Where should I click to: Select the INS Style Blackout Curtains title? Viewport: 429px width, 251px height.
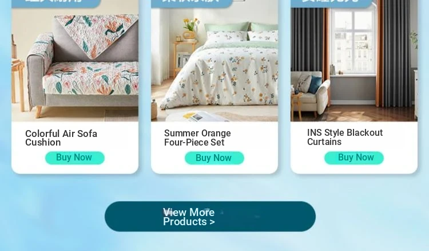(345, 137)
